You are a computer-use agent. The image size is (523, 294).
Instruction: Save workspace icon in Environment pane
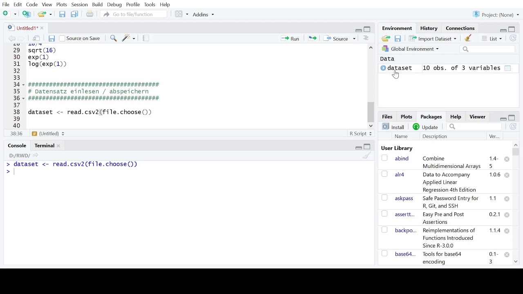pos(398,39)
